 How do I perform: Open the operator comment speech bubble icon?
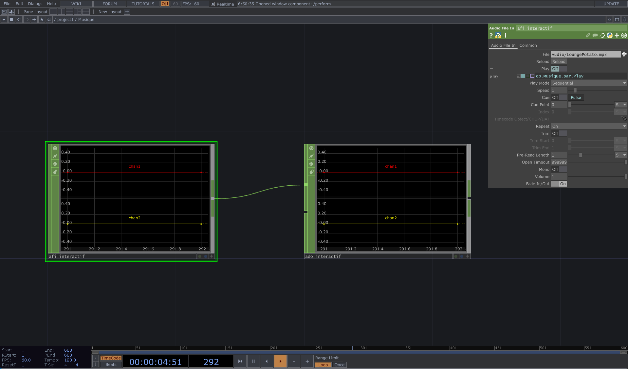point(595,36)
